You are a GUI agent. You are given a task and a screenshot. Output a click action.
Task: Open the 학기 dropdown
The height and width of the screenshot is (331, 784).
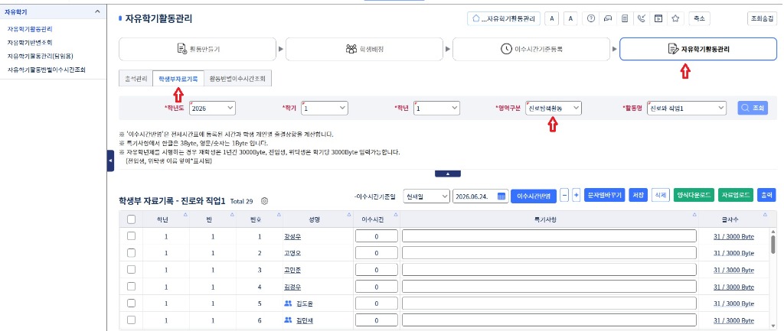(325, 108)
